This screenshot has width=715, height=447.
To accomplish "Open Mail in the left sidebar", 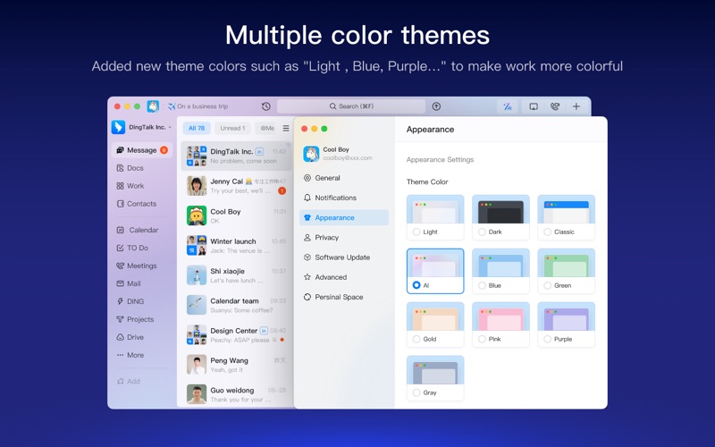I will point(142,283).
